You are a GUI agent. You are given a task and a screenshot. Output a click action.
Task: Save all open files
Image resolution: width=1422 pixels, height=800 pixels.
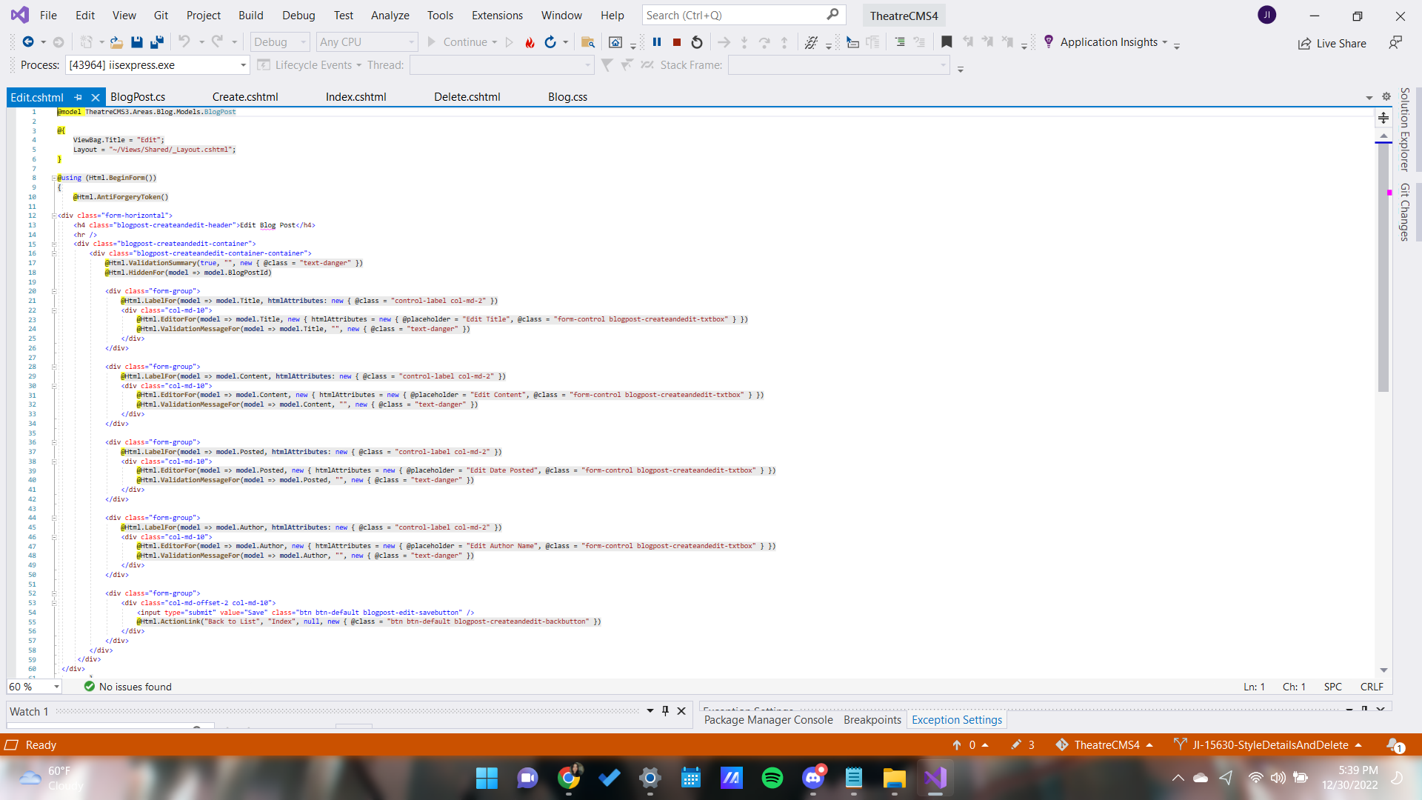coord(156,42)
